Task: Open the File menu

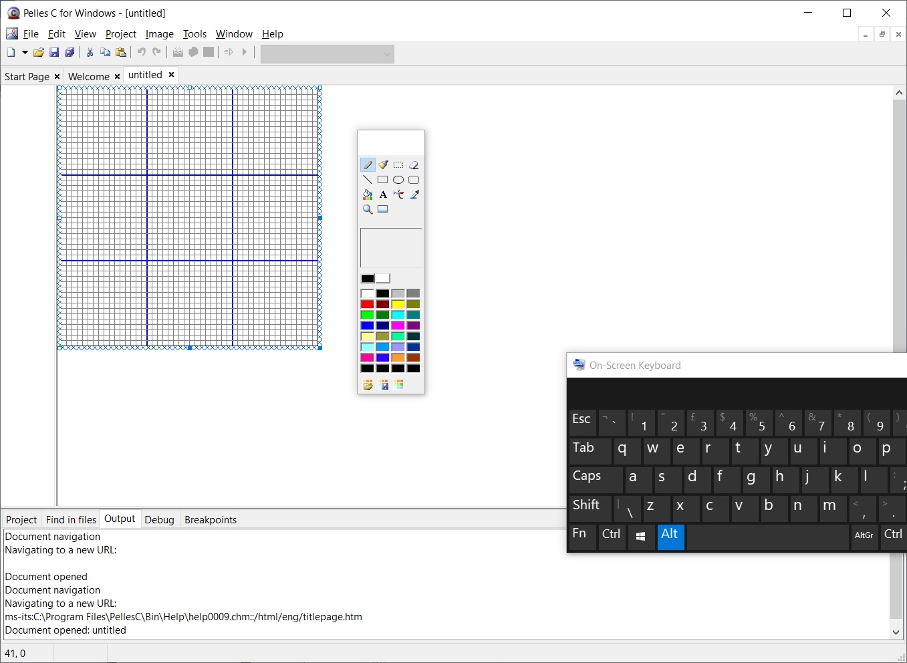Action: point(31,34)
